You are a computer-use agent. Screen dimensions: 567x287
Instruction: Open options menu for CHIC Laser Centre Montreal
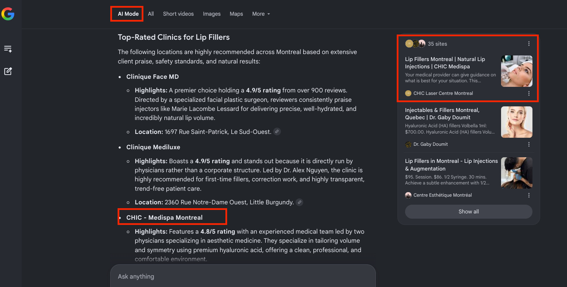click(x=529, y=93)
